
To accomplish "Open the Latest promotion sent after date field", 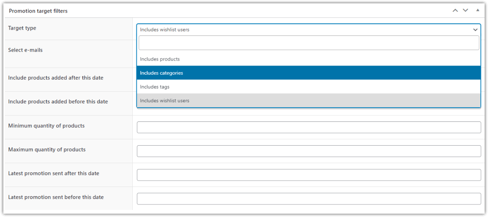I will [308, 175].
